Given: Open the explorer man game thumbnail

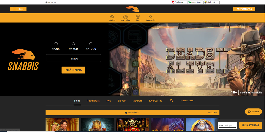Looking at the screenshot, I should 62,125.
